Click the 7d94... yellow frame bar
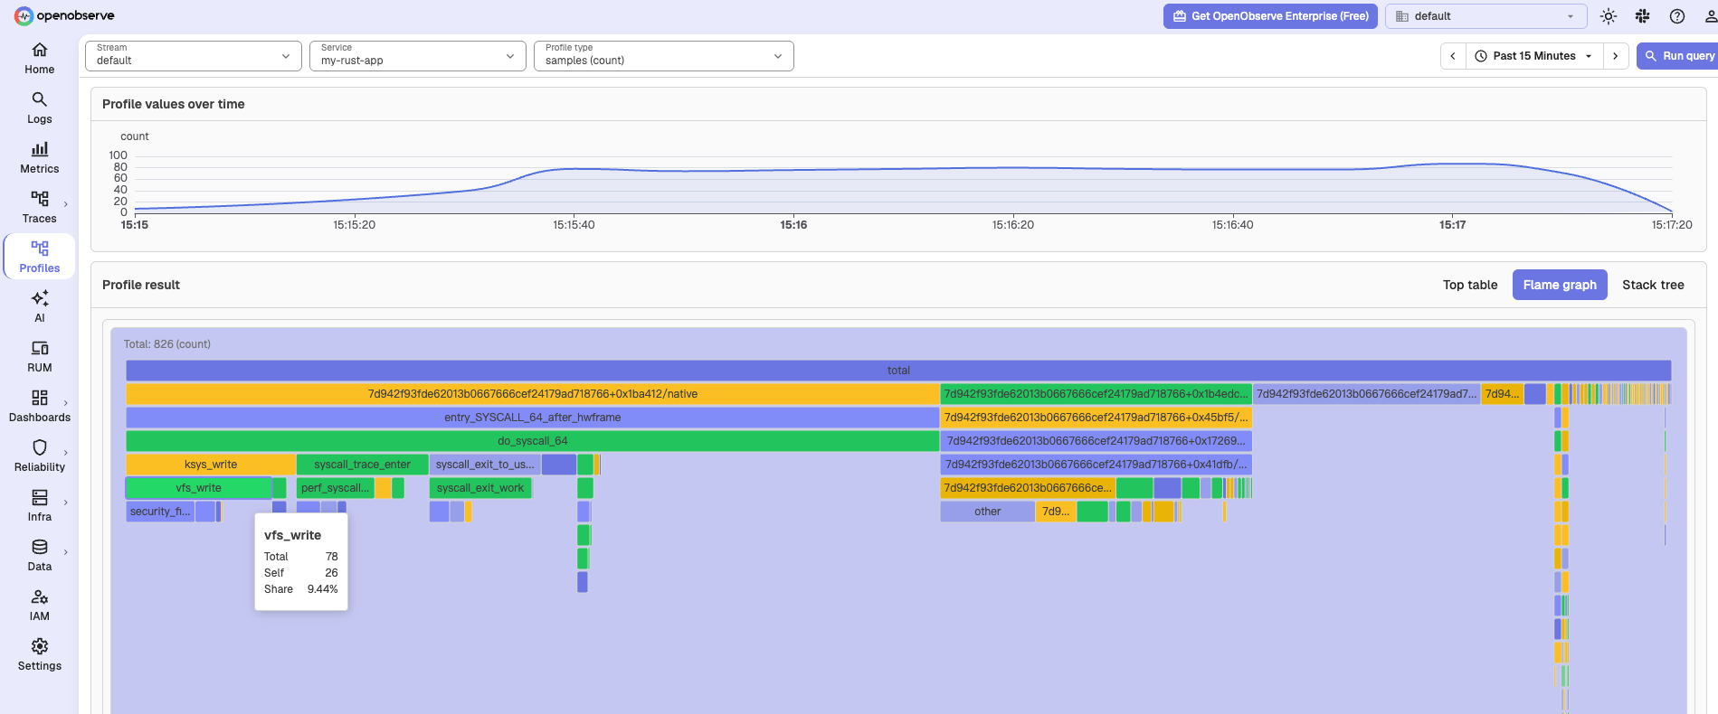This screenshot has width=1718, height=714. [x=1502, y=394]
